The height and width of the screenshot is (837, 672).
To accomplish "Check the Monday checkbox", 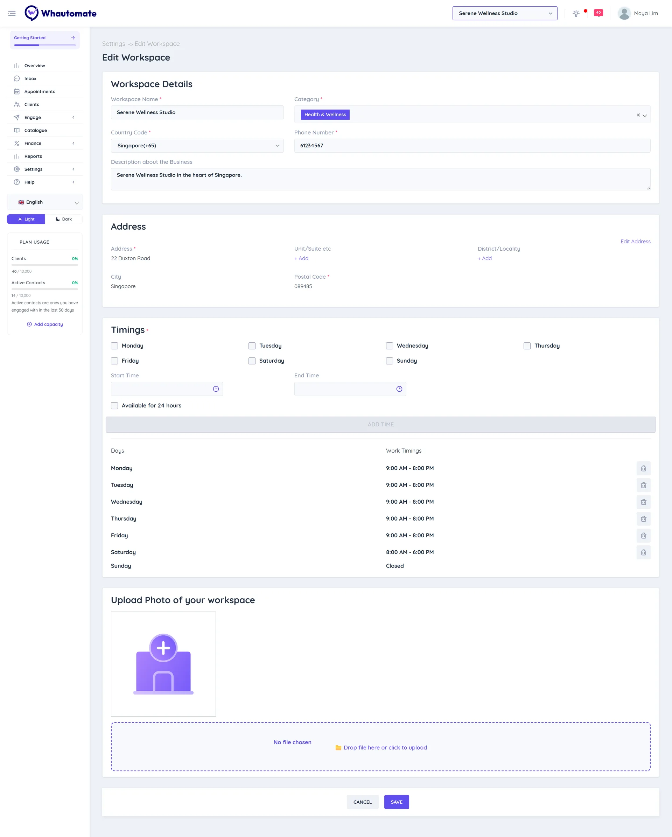I will [114, 346].
